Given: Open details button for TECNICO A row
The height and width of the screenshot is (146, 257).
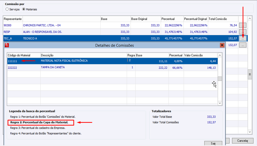Looking at the screenshot, I should pyautogui.click(x=243, y=38).
